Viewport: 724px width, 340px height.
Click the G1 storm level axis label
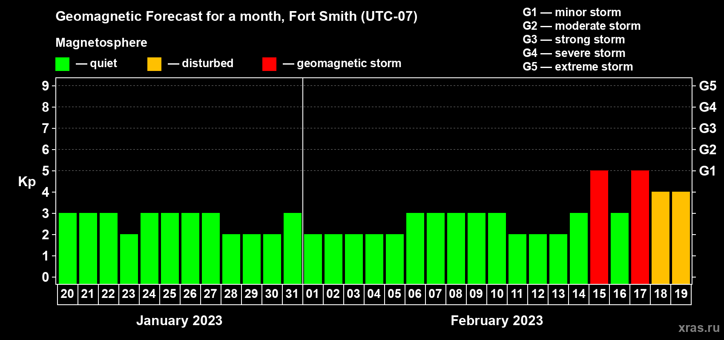coord(707,171)
